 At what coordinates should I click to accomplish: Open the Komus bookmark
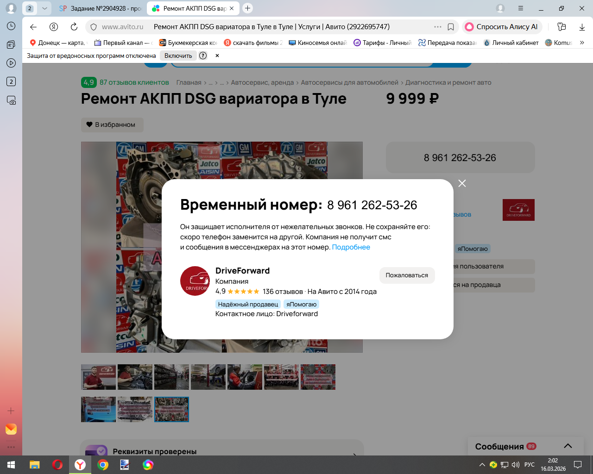(559, 43)
